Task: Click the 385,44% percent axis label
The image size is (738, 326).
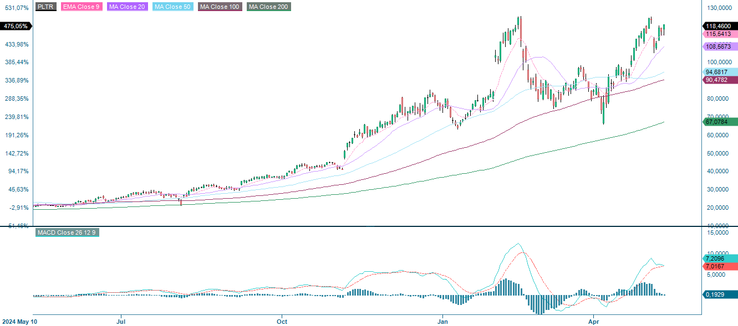Action: pyautogui.click(x=17, y=63)
